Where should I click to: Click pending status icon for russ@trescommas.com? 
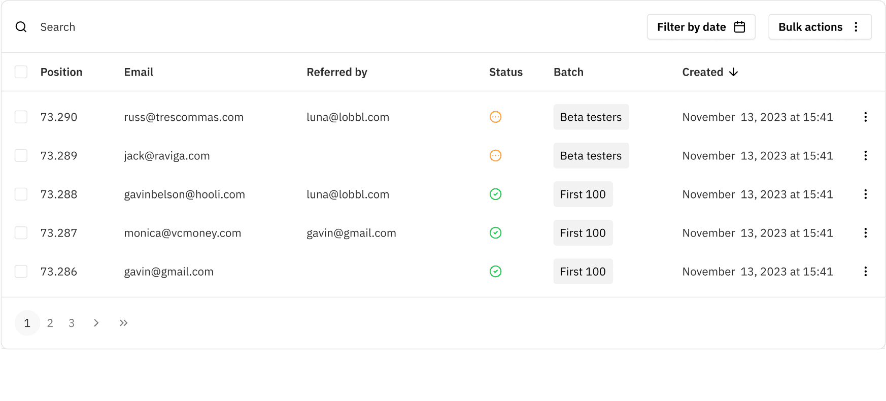[x=495, y=117]
